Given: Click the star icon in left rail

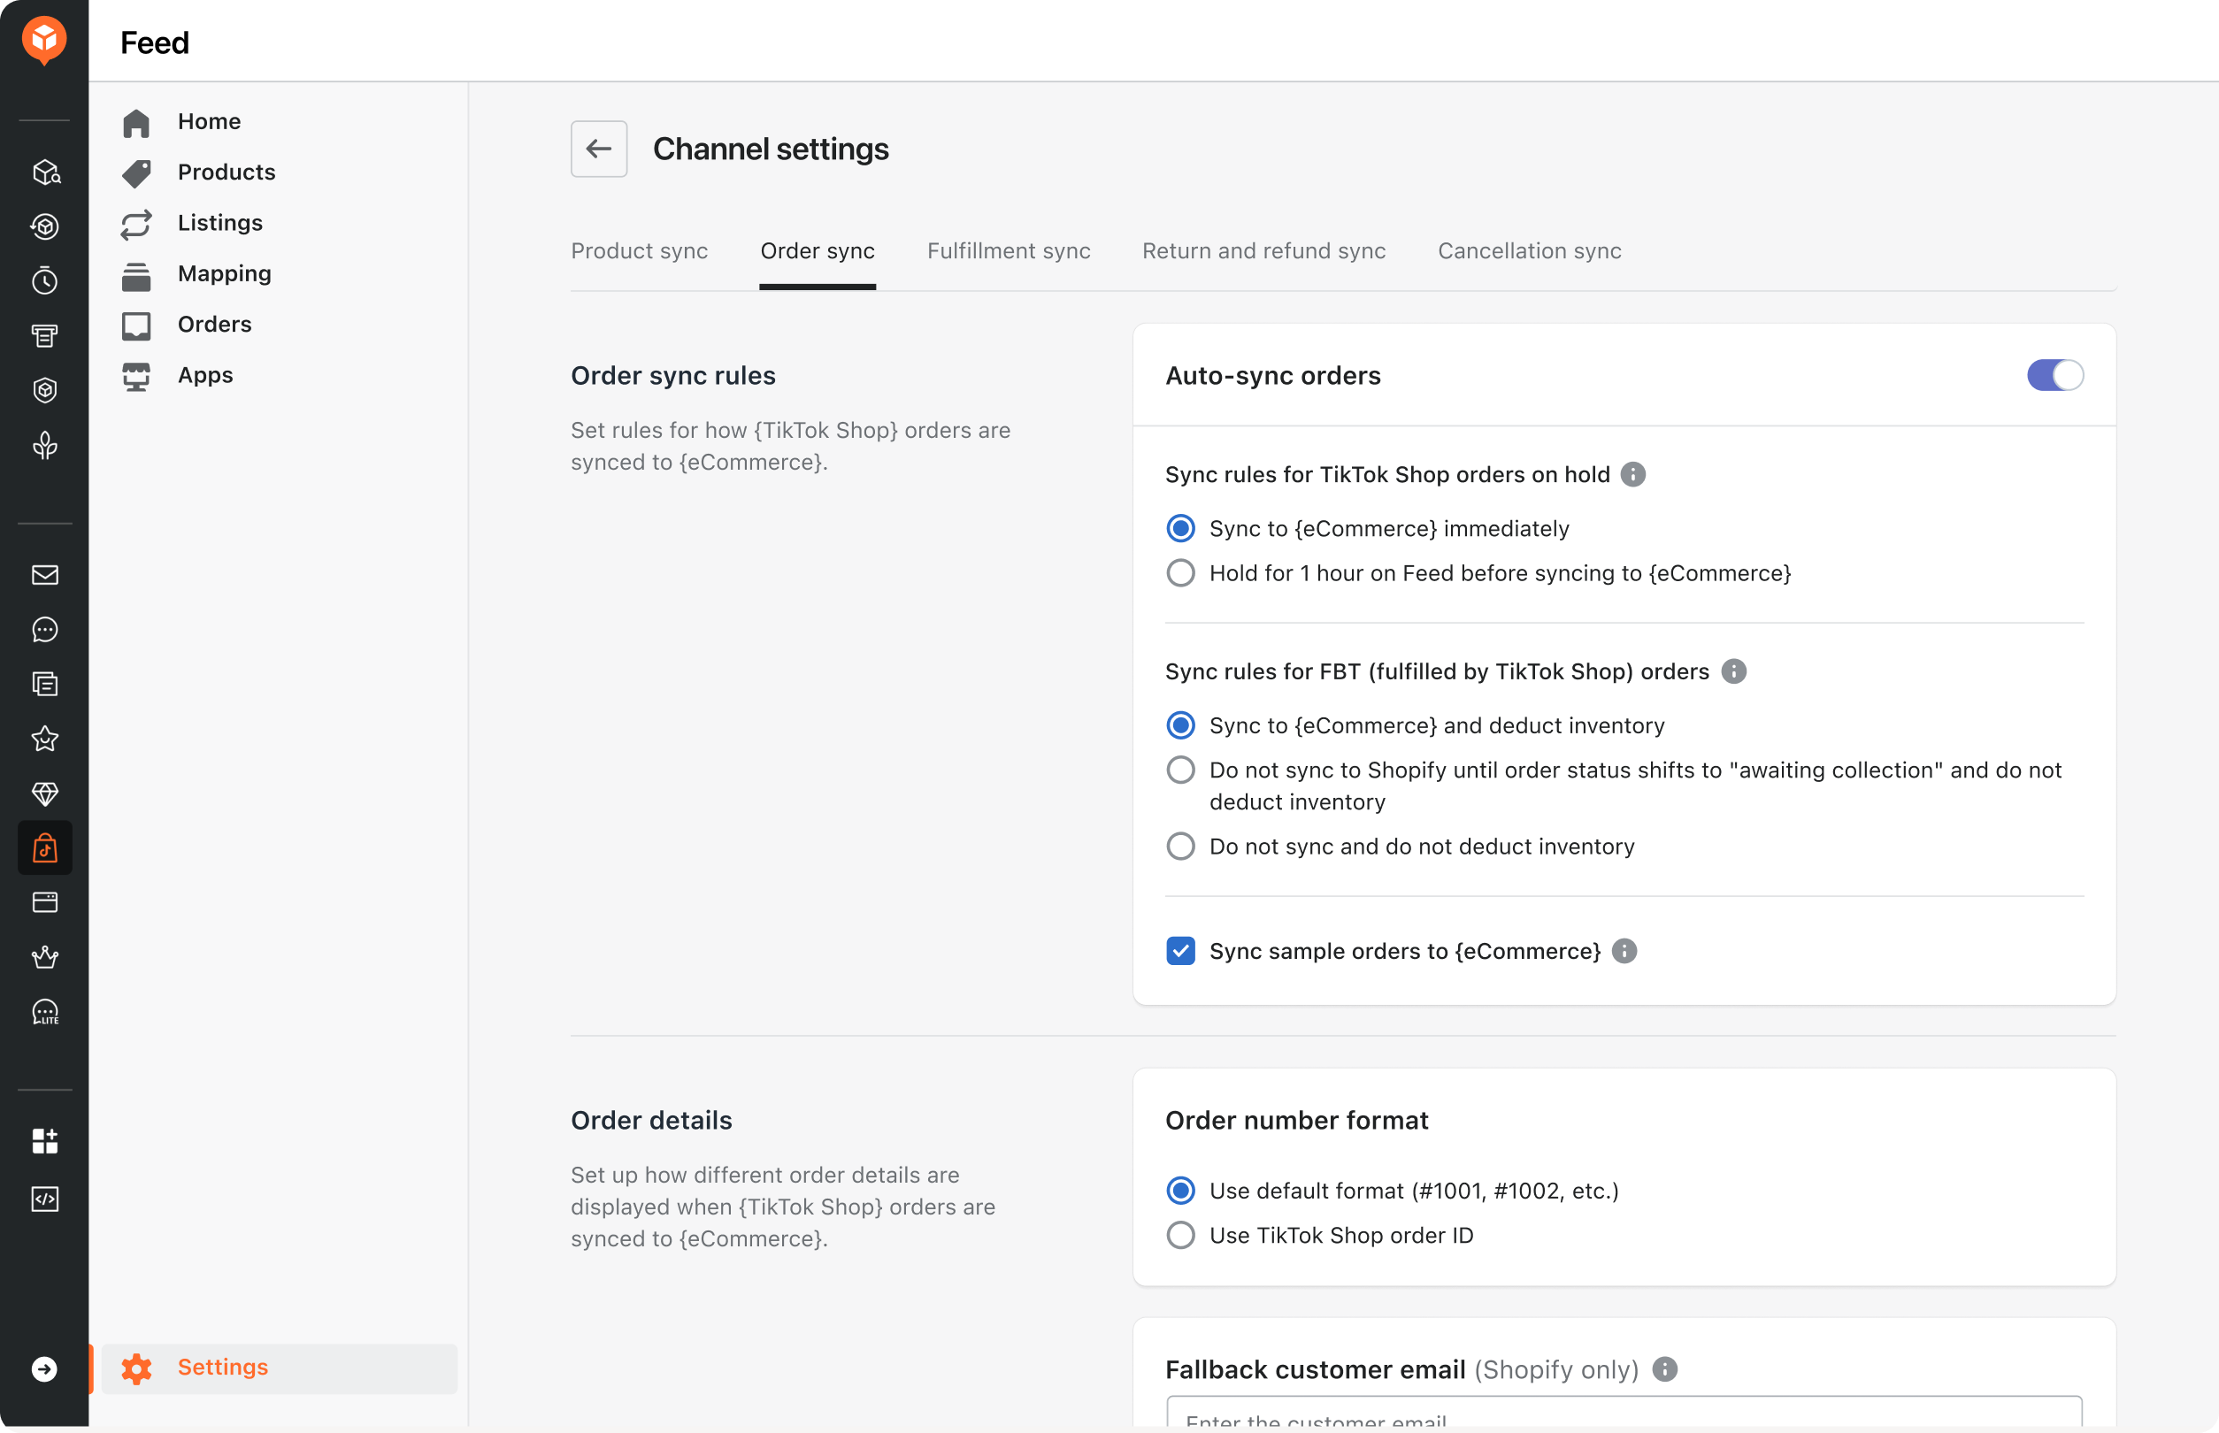Looking at the screenshot, I should click(44, 739).
